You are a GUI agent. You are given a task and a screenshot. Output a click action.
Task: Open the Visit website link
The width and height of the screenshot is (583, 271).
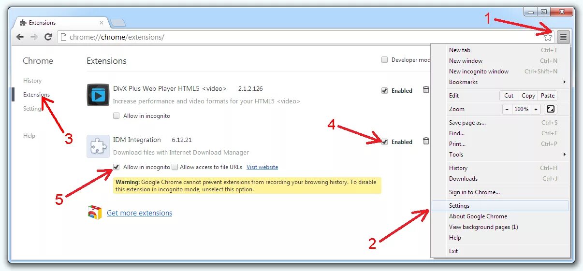click(262, 167)
